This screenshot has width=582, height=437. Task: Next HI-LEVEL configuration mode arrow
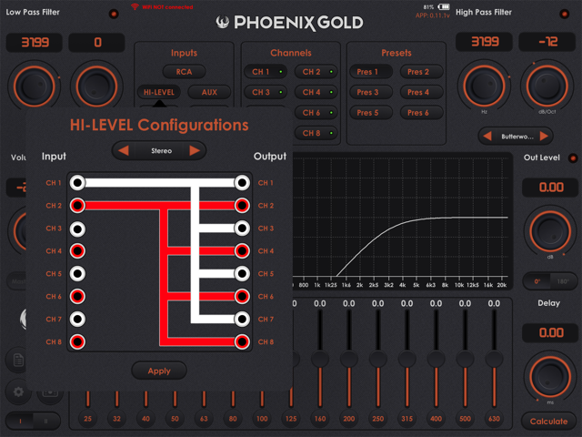[x=195, y=150]
